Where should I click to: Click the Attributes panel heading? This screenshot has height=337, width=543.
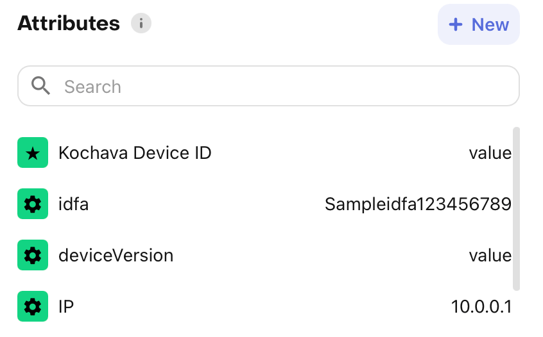pyautogui.click(x=69, y=24)
